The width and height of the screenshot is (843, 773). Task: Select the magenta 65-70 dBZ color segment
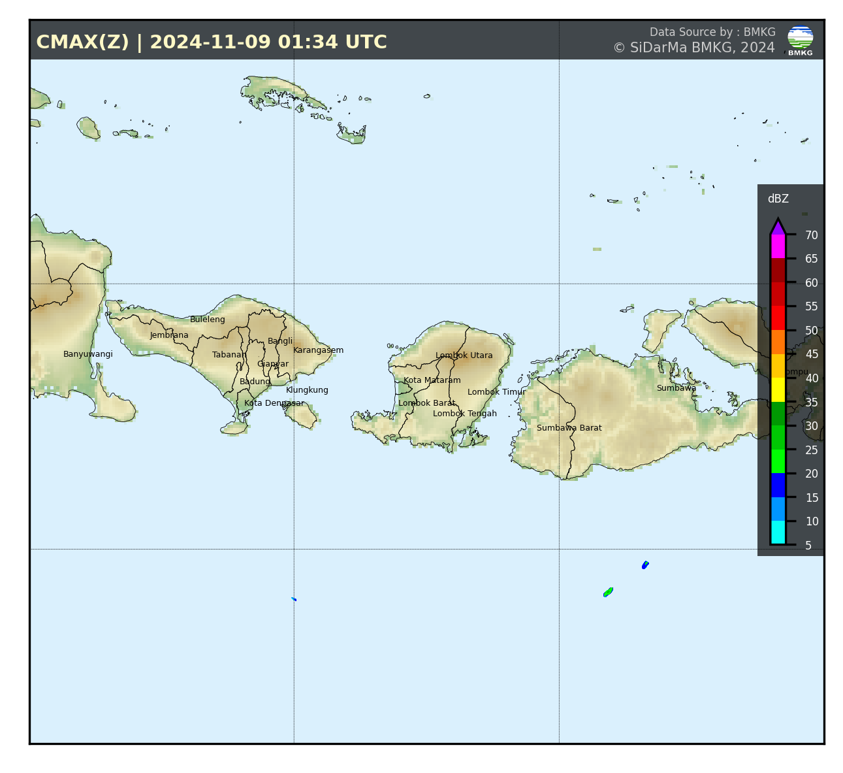coord(778,247)
